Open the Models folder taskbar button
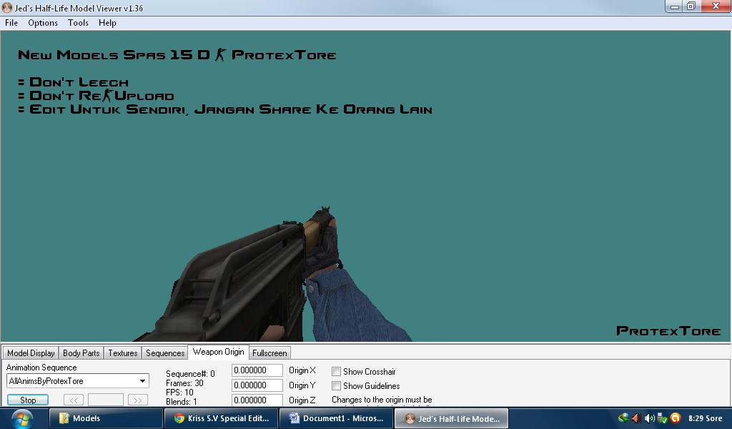This screenshot has width=732, height=429. point(106,418)
